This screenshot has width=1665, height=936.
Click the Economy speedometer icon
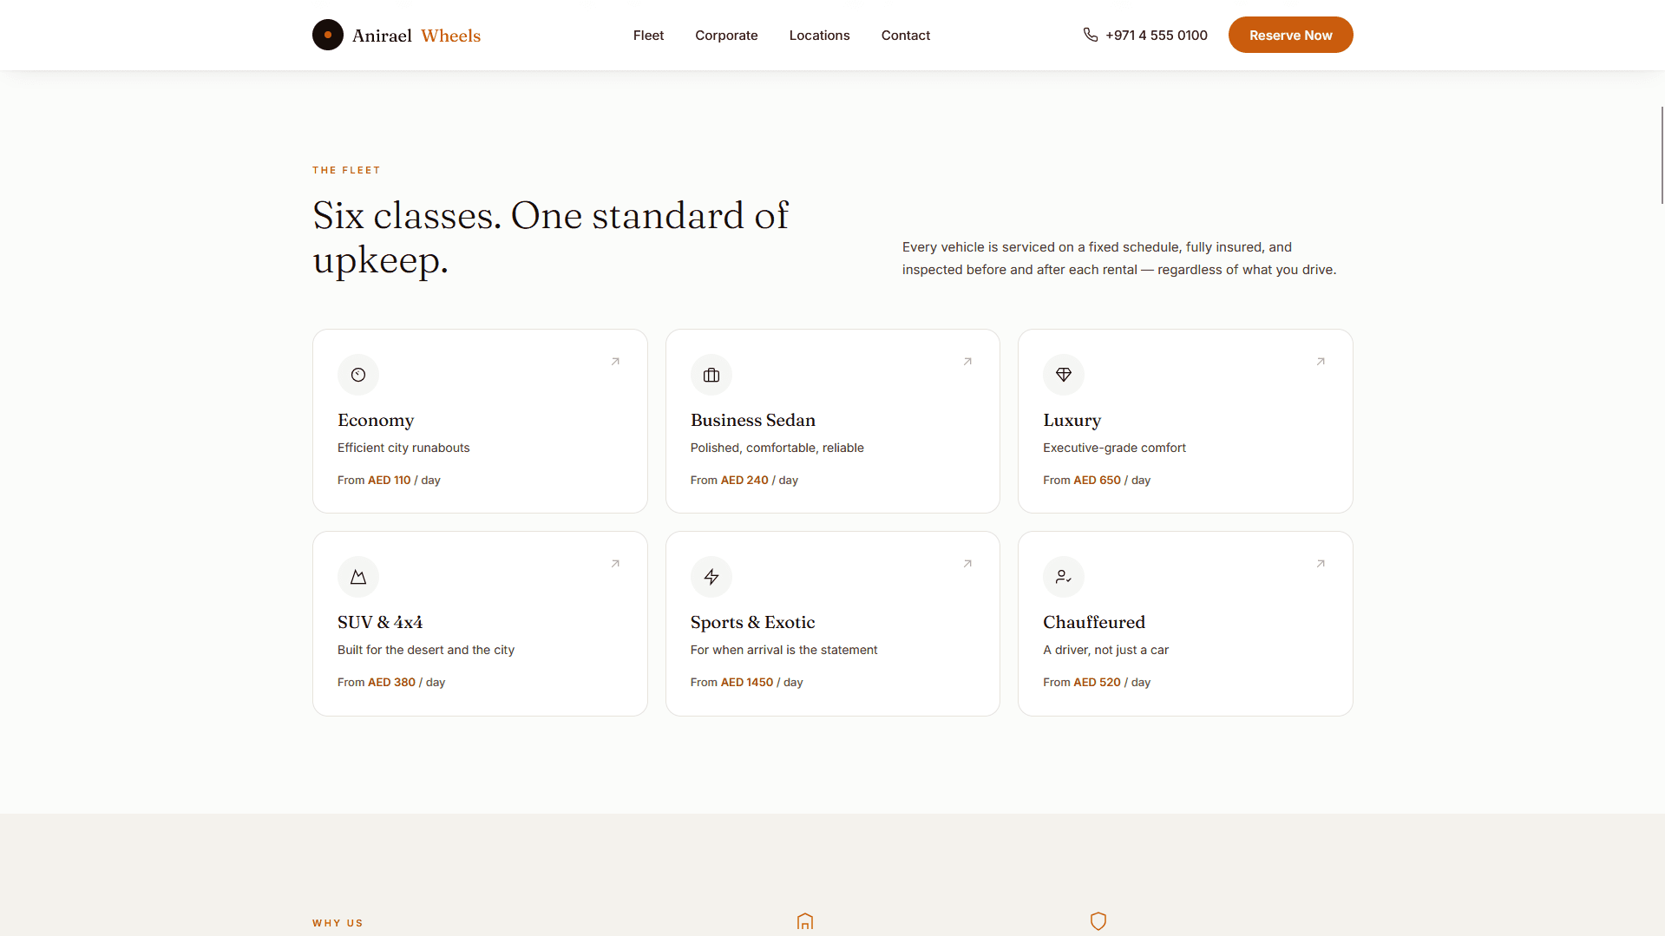click(358, 375)
